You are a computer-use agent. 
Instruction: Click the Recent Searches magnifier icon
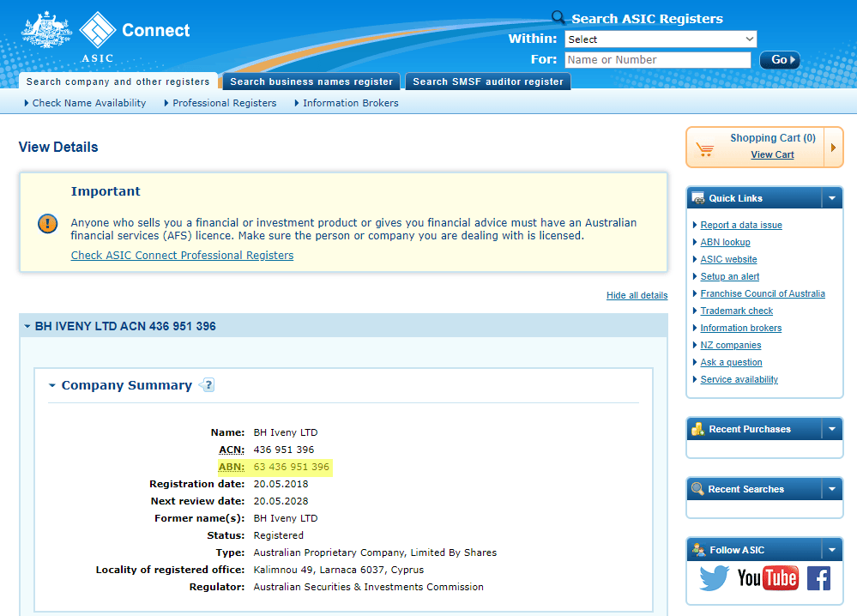pyautogui.click(x=697, y=489)
